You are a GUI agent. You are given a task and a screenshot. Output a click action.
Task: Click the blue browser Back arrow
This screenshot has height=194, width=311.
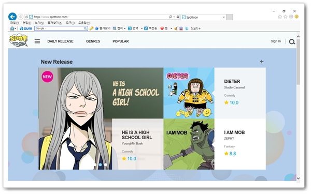(12, 17)
